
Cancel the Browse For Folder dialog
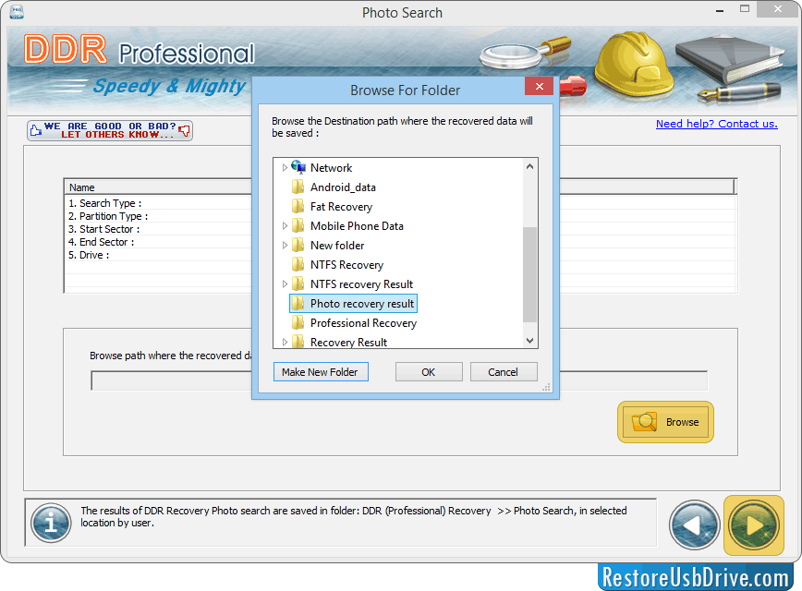tap(504, 371)
